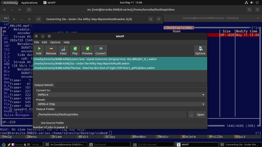Click 1Help in the mc function bar

(x=7, y=137)
